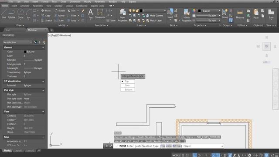Viewport: 279px width, 157px height.
Task: Click the Group tool
Action: 225,14
